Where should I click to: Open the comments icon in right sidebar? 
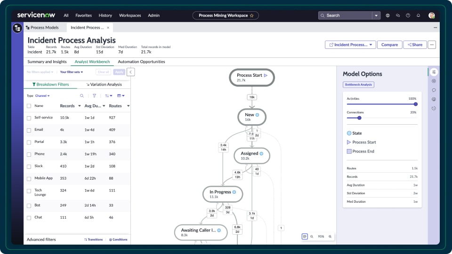434,90
